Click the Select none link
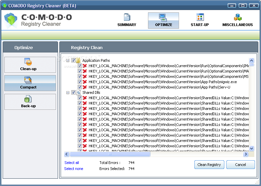 [74, 169]
